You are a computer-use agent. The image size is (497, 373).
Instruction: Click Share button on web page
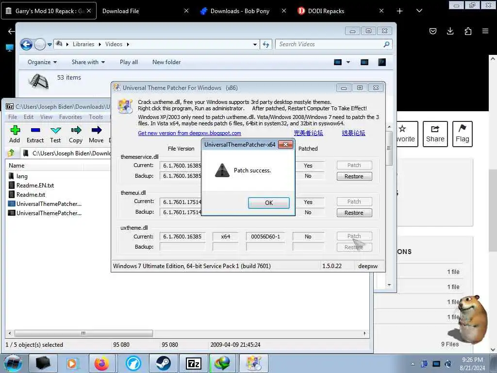435,134
